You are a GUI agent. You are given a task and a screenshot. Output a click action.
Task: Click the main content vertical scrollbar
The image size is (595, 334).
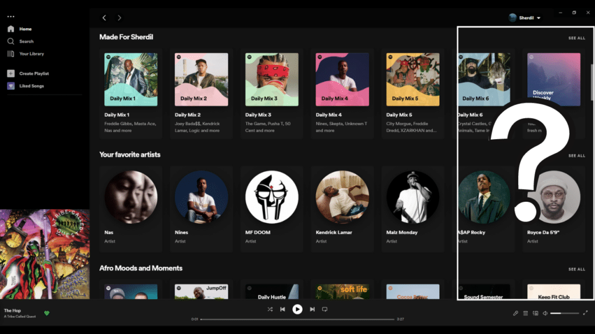tap(592, 82)
